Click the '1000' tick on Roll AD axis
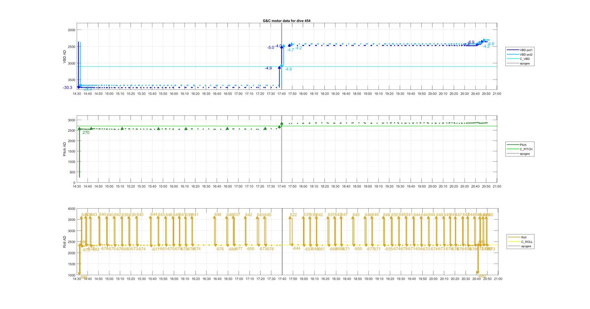Viewport: 590px width, 309px height. 71,275
